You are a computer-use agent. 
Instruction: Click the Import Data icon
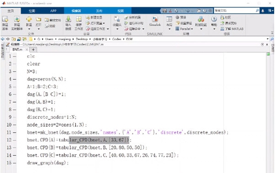tap(68, 19)
